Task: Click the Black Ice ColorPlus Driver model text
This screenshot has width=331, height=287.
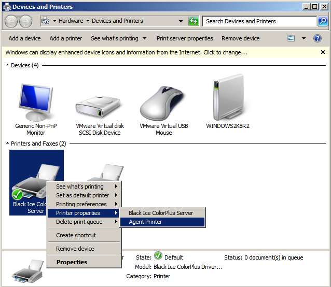Action: point(188,267)
